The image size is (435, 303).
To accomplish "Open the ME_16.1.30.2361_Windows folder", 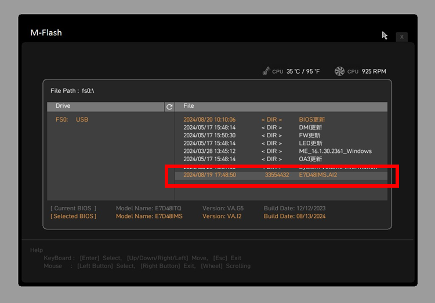I will [x=335, y=151].
